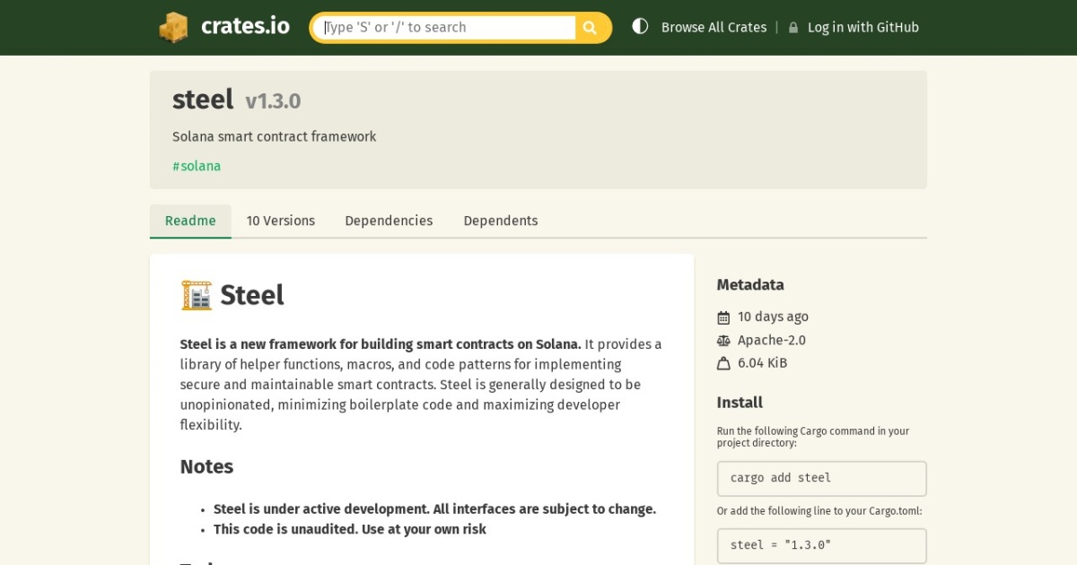Open the Readme tab
Viewport: 1077px width, 565px height.
pos(190,221)
